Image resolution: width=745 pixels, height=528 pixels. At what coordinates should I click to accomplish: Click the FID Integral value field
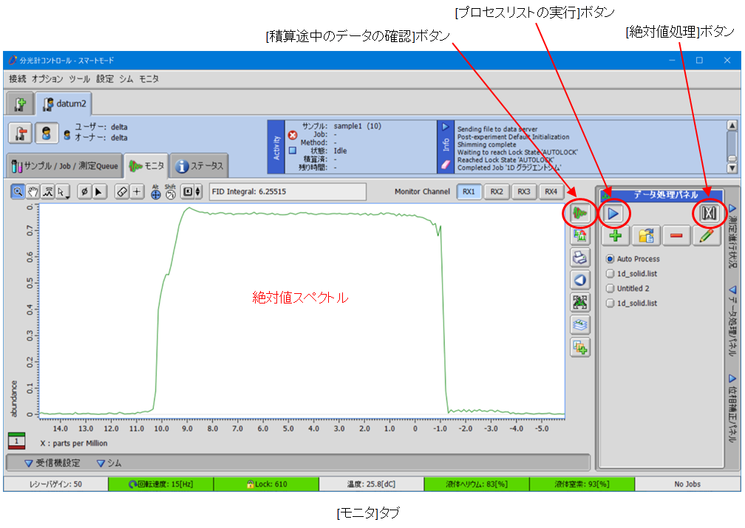[x=288, y=192]
